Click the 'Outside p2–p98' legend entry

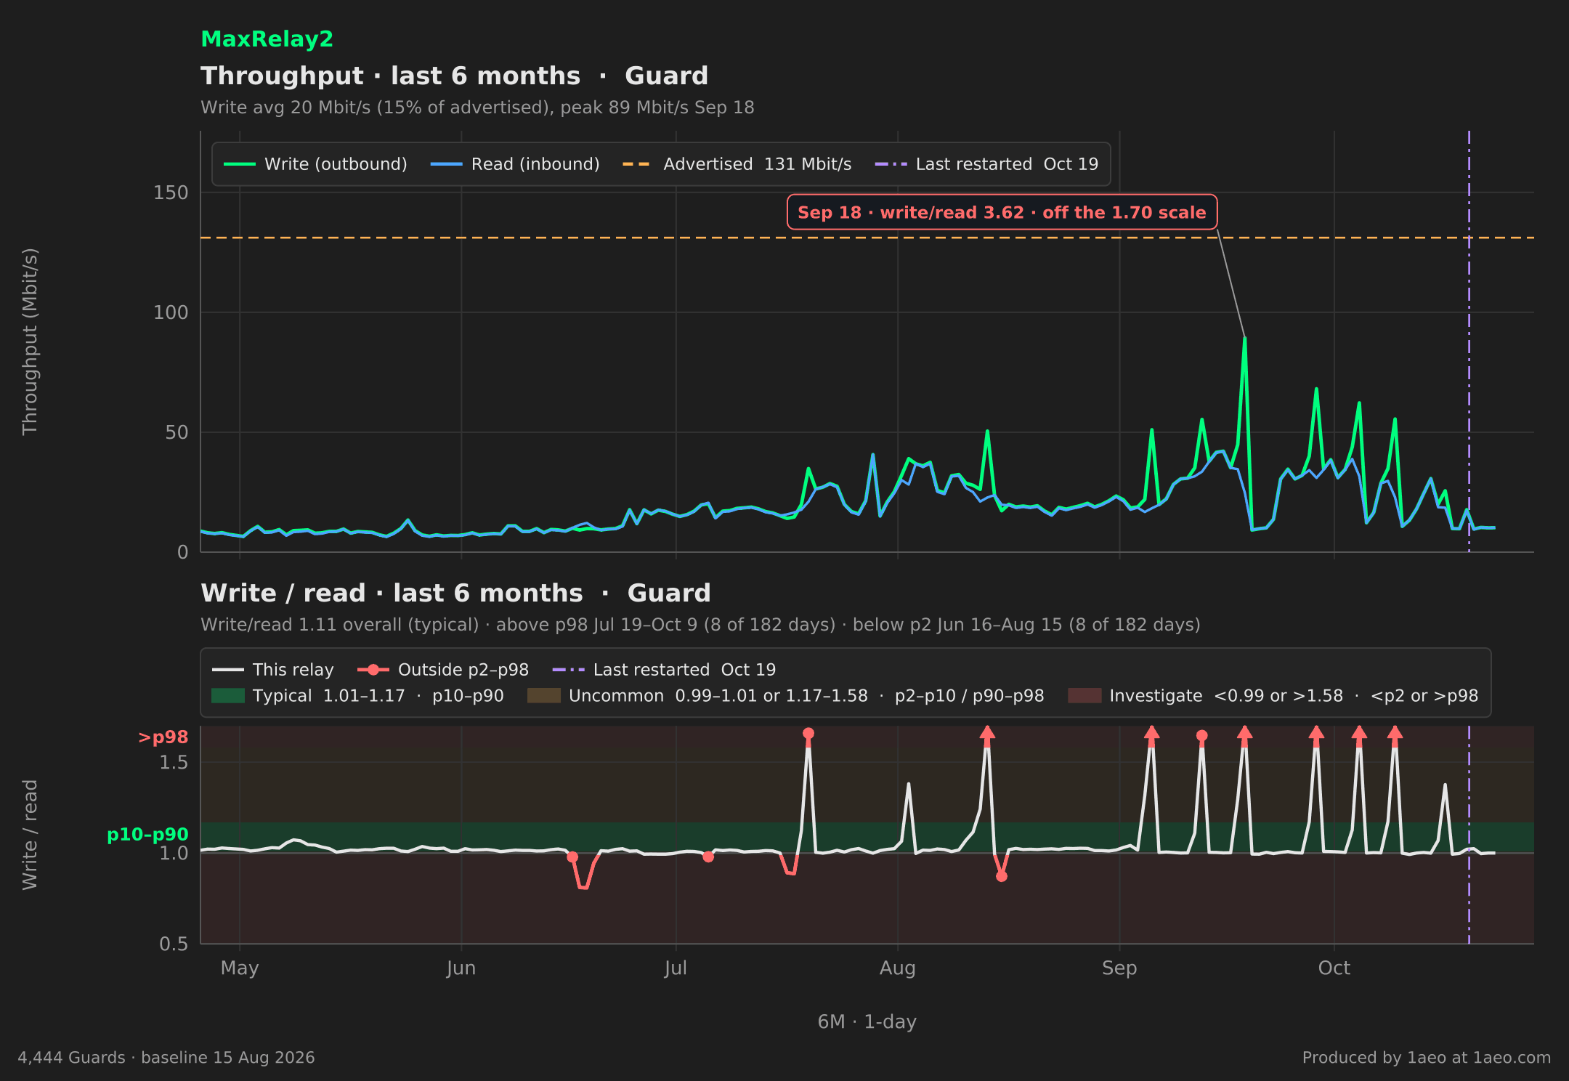point(443,670)
